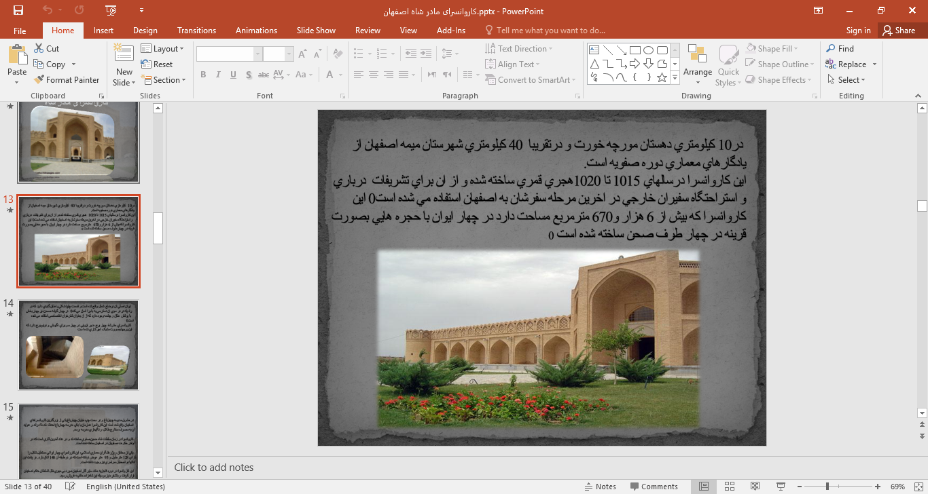
Task: Center the paragraph text
Action: point(374,75)
